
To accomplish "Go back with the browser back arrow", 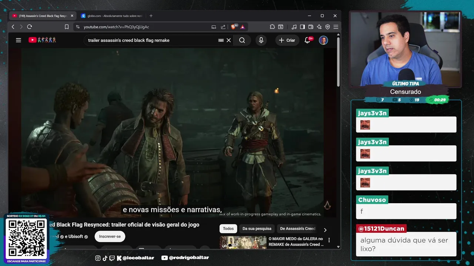I will coord(13,27).
